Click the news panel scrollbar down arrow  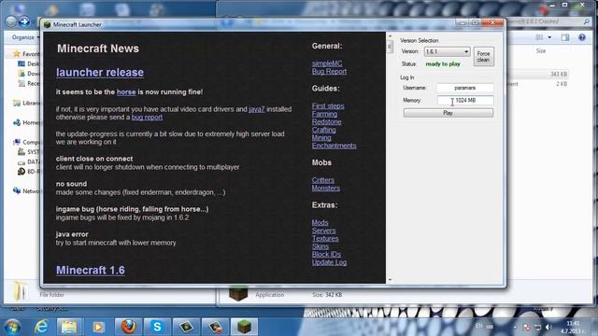[x=390, y=280]
